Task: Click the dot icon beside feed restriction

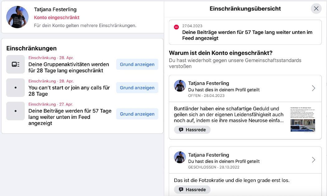Action: (x=16, y=111)
